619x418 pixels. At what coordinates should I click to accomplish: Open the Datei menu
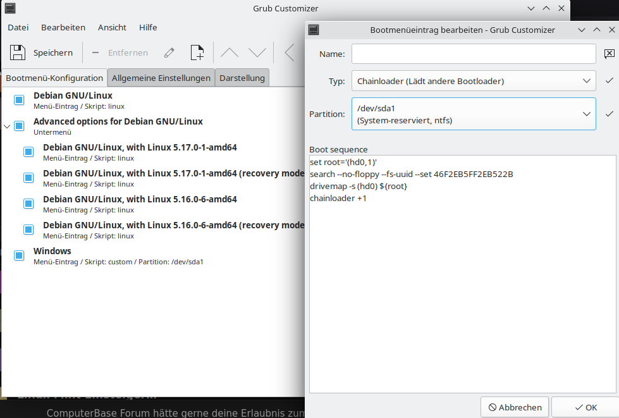click(x=18, y=27)
